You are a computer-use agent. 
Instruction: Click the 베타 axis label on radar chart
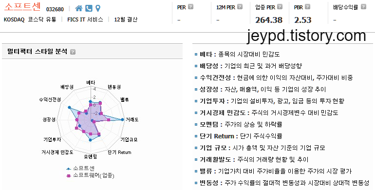point(91,82)
